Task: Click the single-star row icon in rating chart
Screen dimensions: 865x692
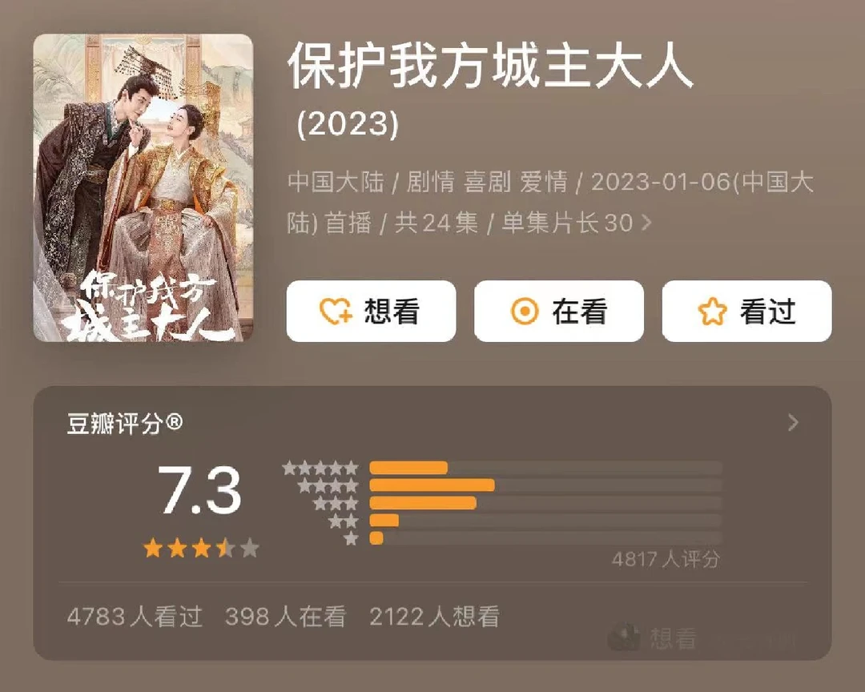Action: coord(351,538)
